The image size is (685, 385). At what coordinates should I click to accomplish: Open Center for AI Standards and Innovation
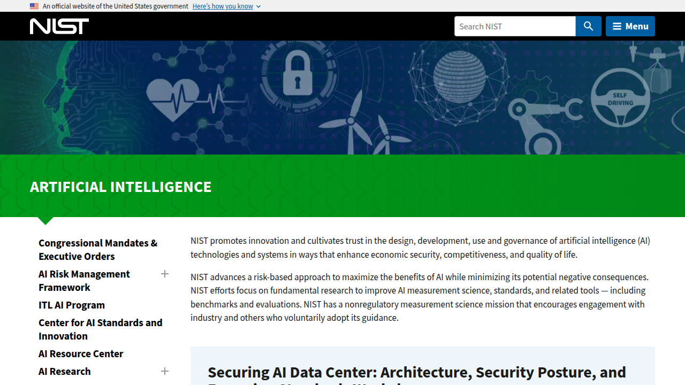coord(101,329)
